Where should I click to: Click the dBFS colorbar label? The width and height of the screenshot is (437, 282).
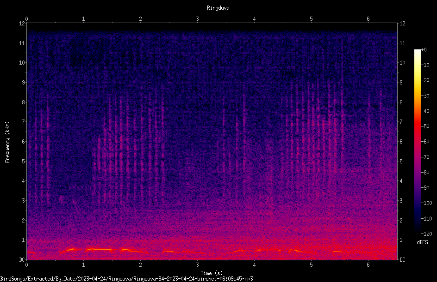coord(422,242)
